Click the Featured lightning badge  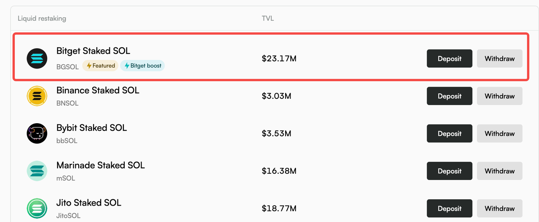coord(100,66)
